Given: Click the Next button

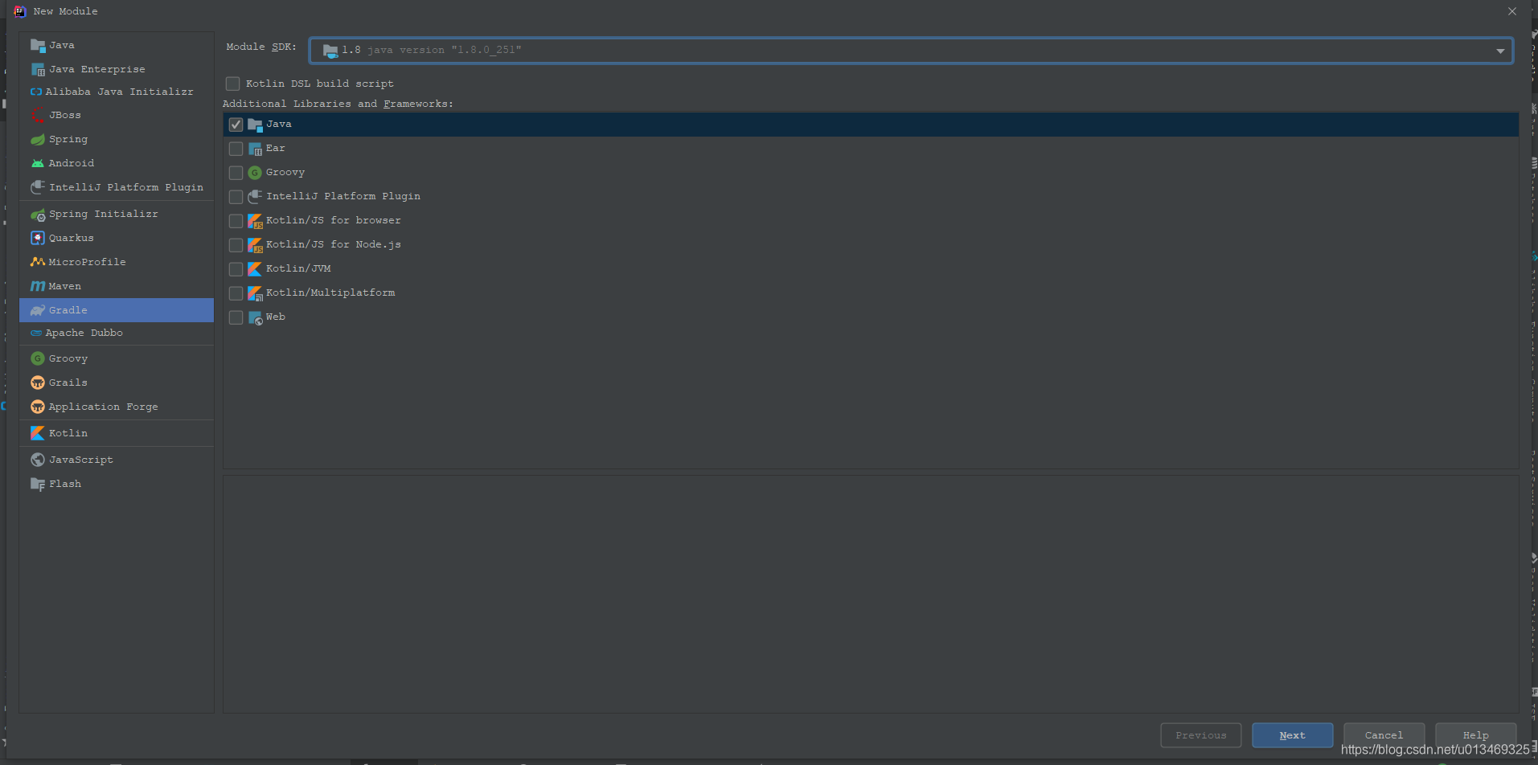Looking at the screenshot, I should 1292,735.
